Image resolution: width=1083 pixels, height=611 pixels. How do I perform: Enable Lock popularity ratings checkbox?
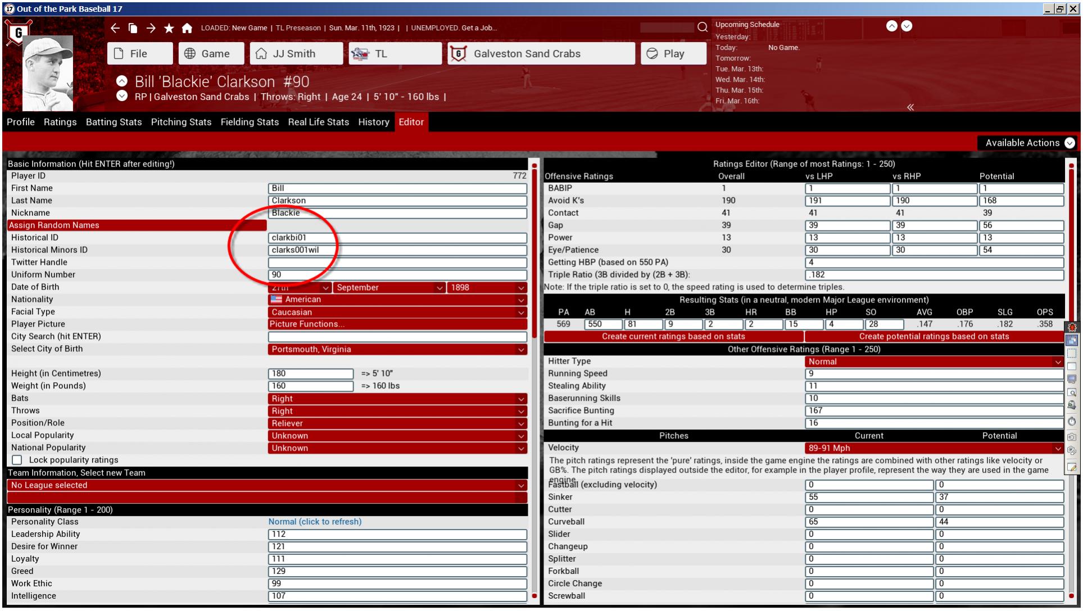pyautogui.click(x=17, y=460)
